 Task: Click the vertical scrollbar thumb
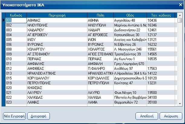[x=180, y=20]
